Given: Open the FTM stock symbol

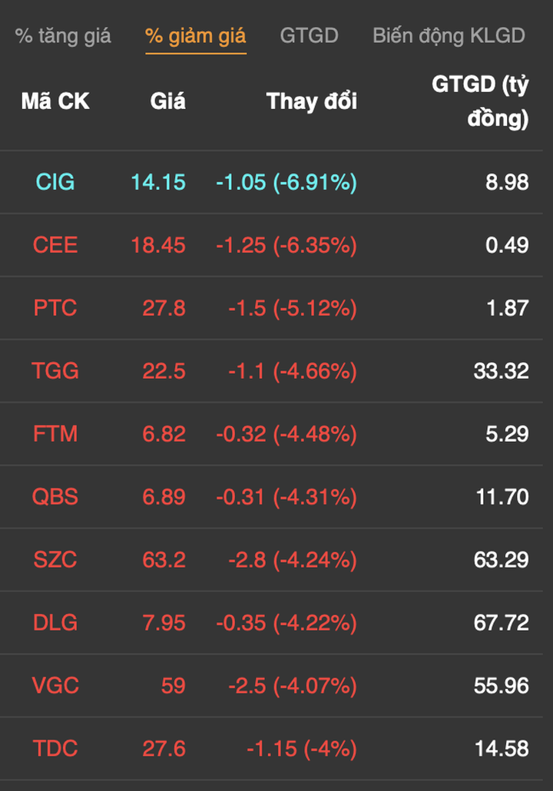Looking at the screenshot, I should coord(55,434).
